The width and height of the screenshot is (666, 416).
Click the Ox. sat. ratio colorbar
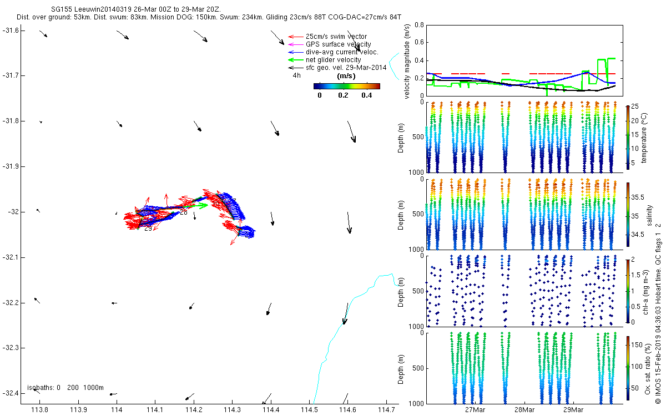coord(628,369)
